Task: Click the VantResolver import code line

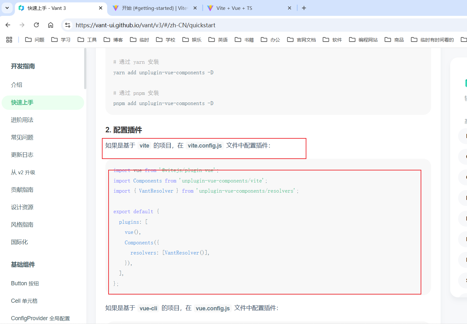Action: pyautogui.click(x=206, y=191)
